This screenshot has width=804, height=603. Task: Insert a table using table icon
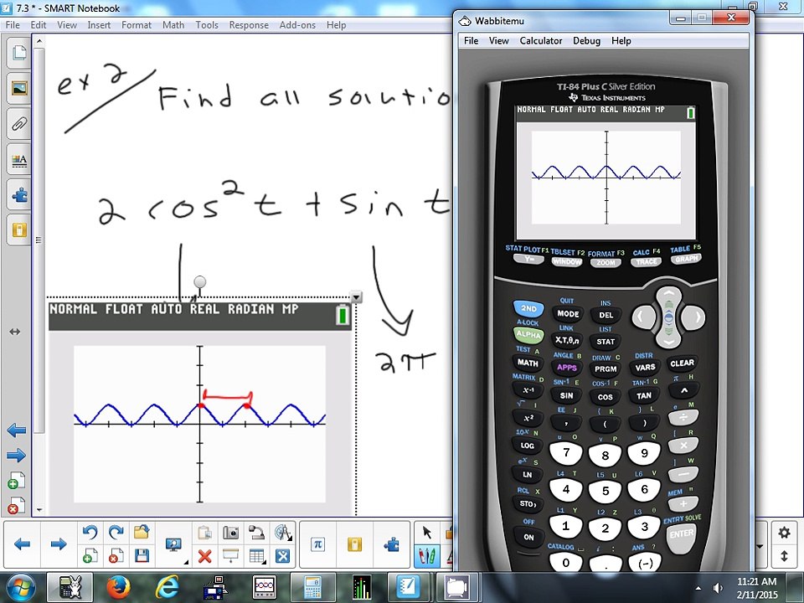coord(256,556)
